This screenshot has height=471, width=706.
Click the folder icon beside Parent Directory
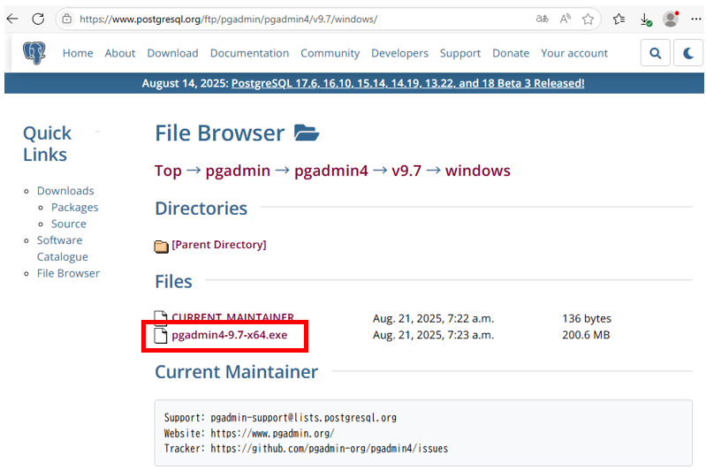(x=161, y=246)
